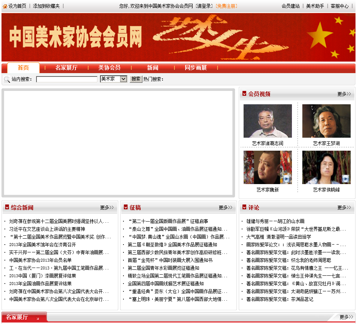Open news 刘奇葆在参观第十二届全国美展时强调坚持以人...
Screen dimensions: 357x324
pyautogui.click(x=59, y=221)
